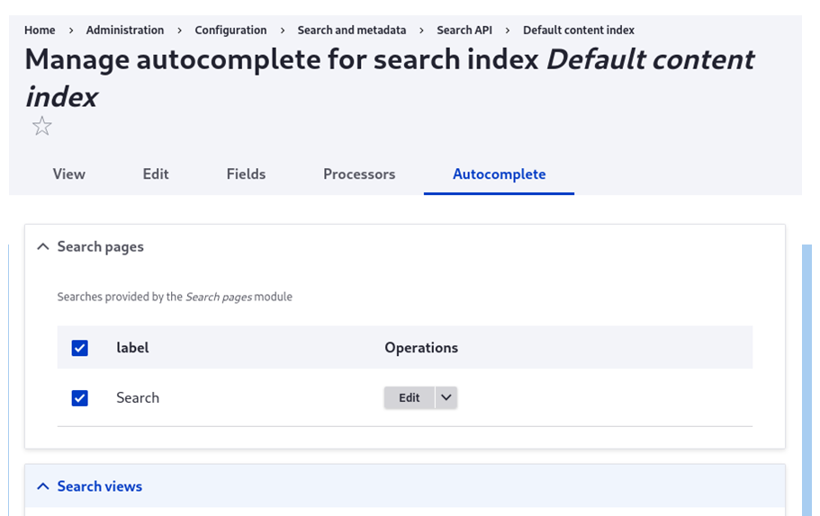Viewport: 820px width, 516px height.
Task: Open the dropdown arrow next to Edit
Action: click(446, 397)
